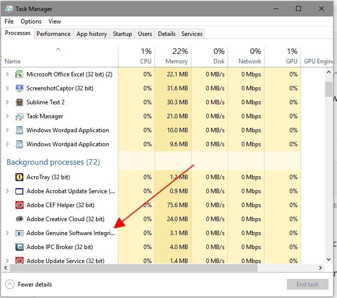
Task: Click the Adobe CEF Helper icon
Action: click(19, 205)
